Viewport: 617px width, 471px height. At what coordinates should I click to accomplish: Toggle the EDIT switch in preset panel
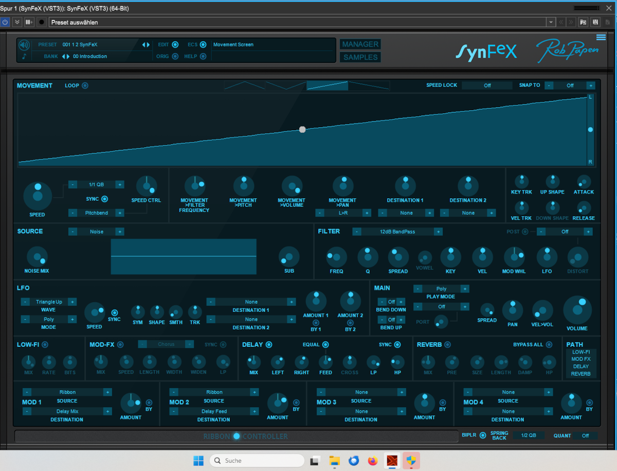coord(175,45)
